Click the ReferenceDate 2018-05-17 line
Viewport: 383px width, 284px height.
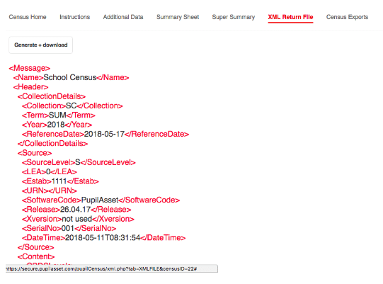pyautogui.click(x=105, y=134)
